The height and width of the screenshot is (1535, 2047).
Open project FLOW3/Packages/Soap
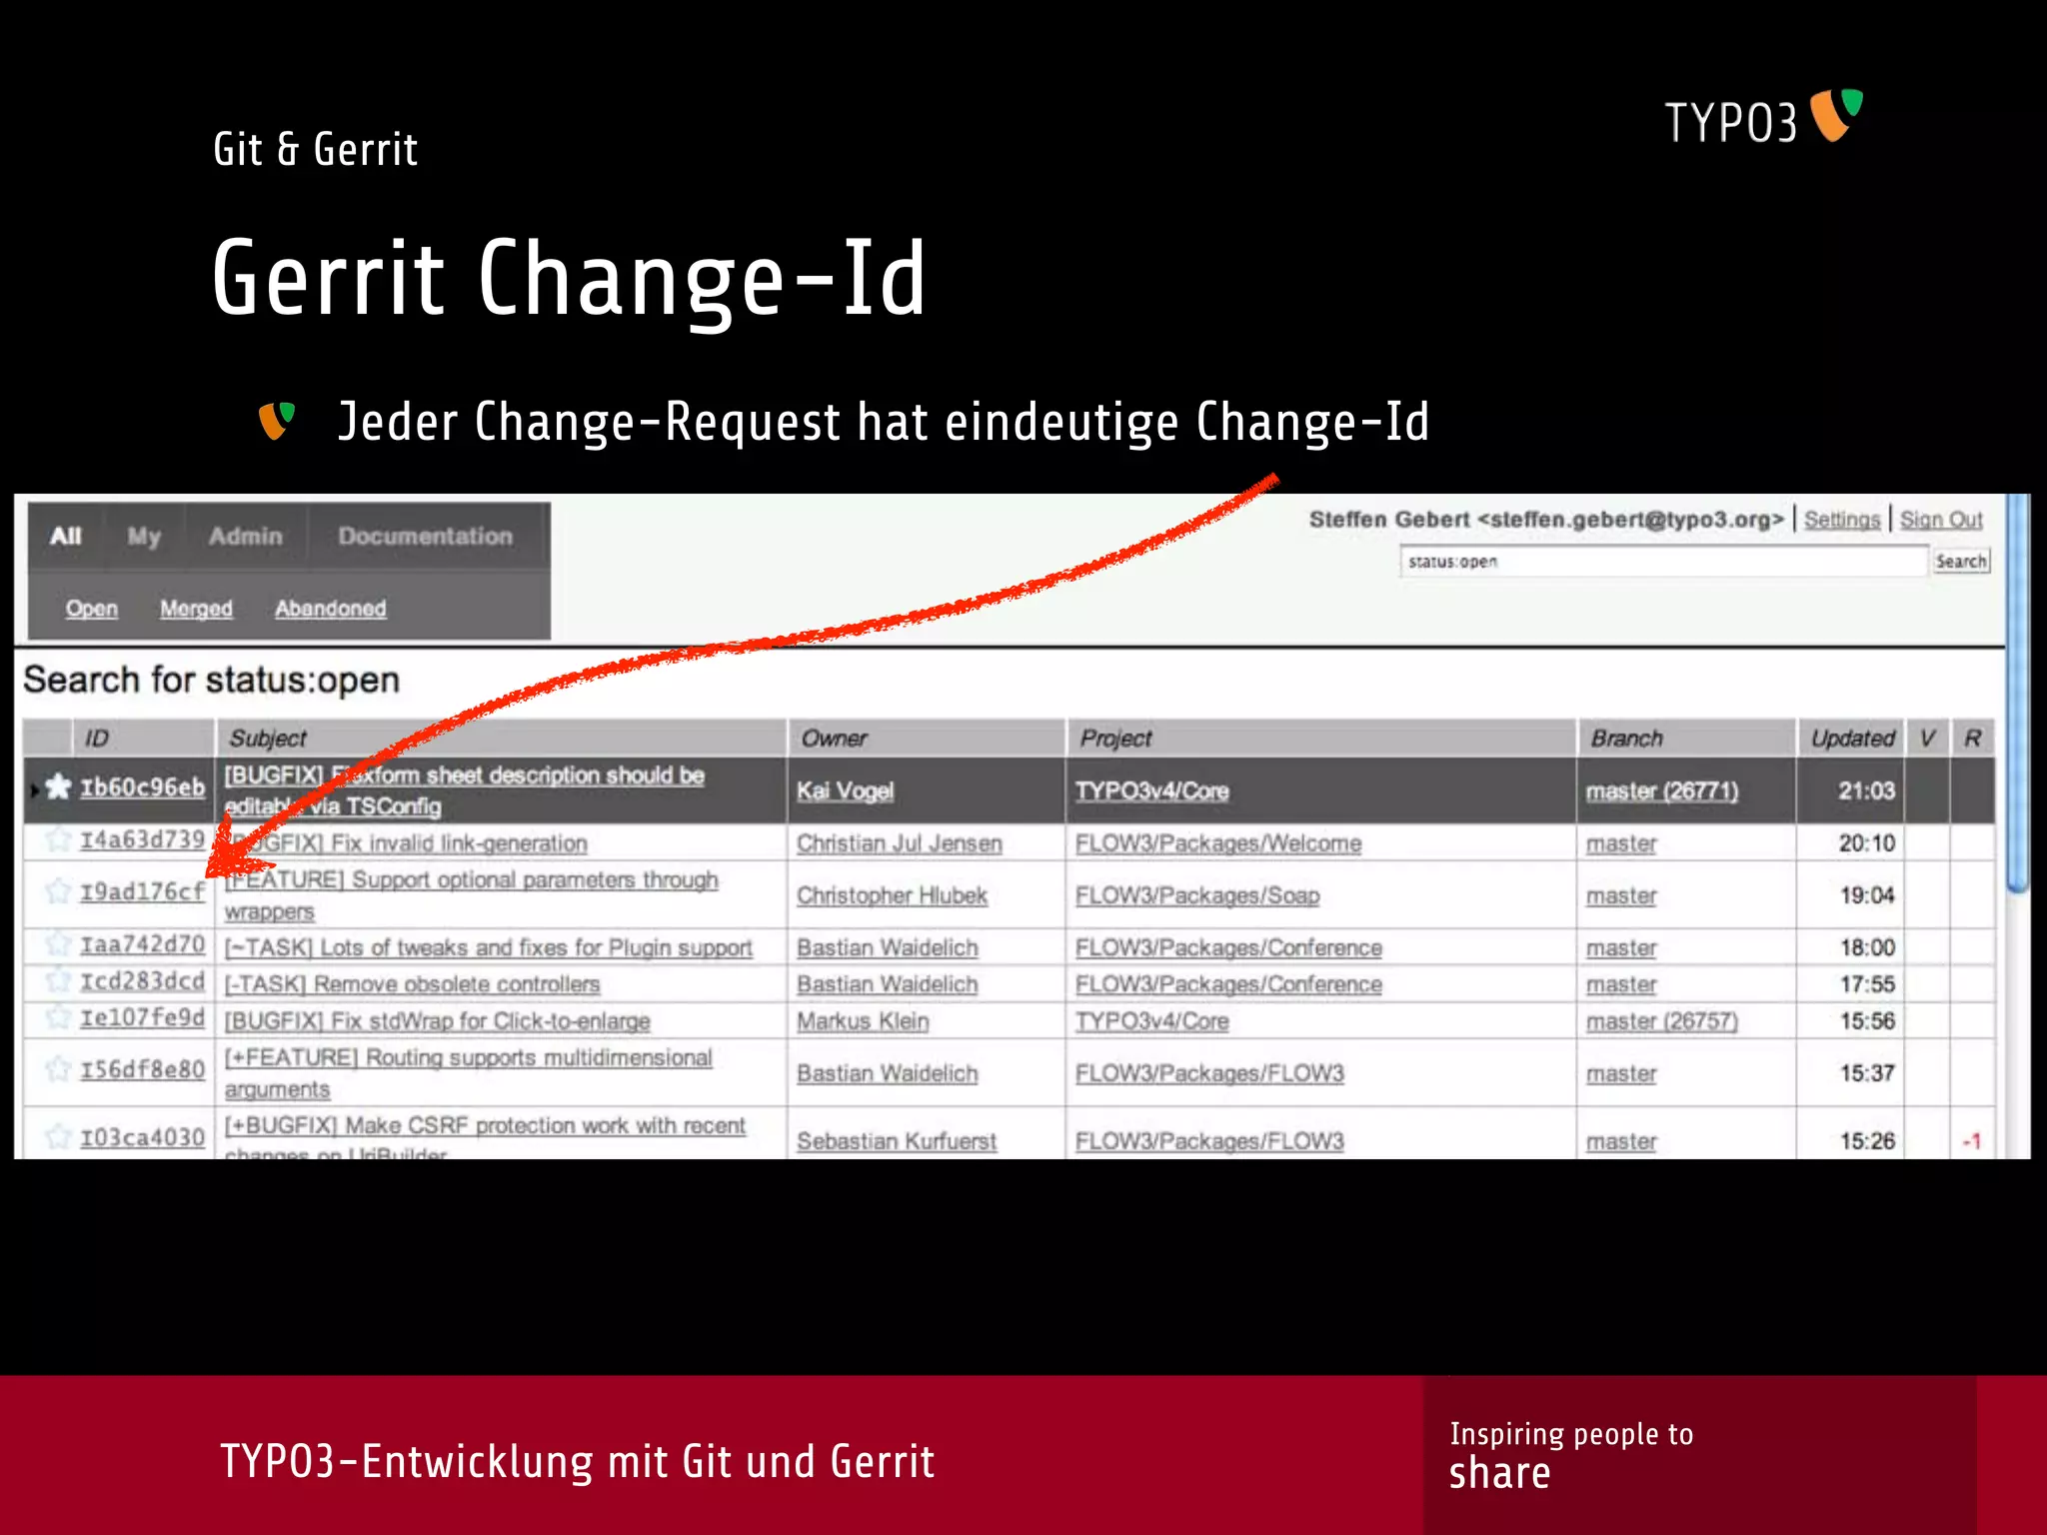click(x=1197, y=895)
